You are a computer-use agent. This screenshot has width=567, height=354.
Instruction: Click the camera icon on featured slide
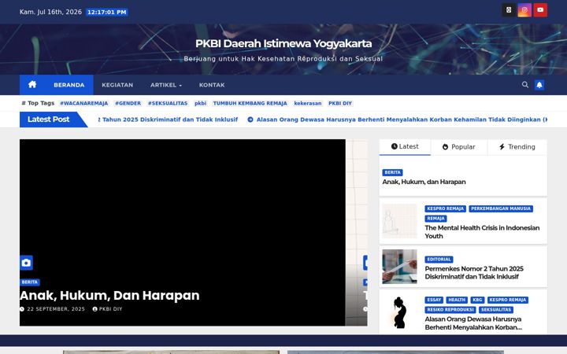(x=26, y=263)
